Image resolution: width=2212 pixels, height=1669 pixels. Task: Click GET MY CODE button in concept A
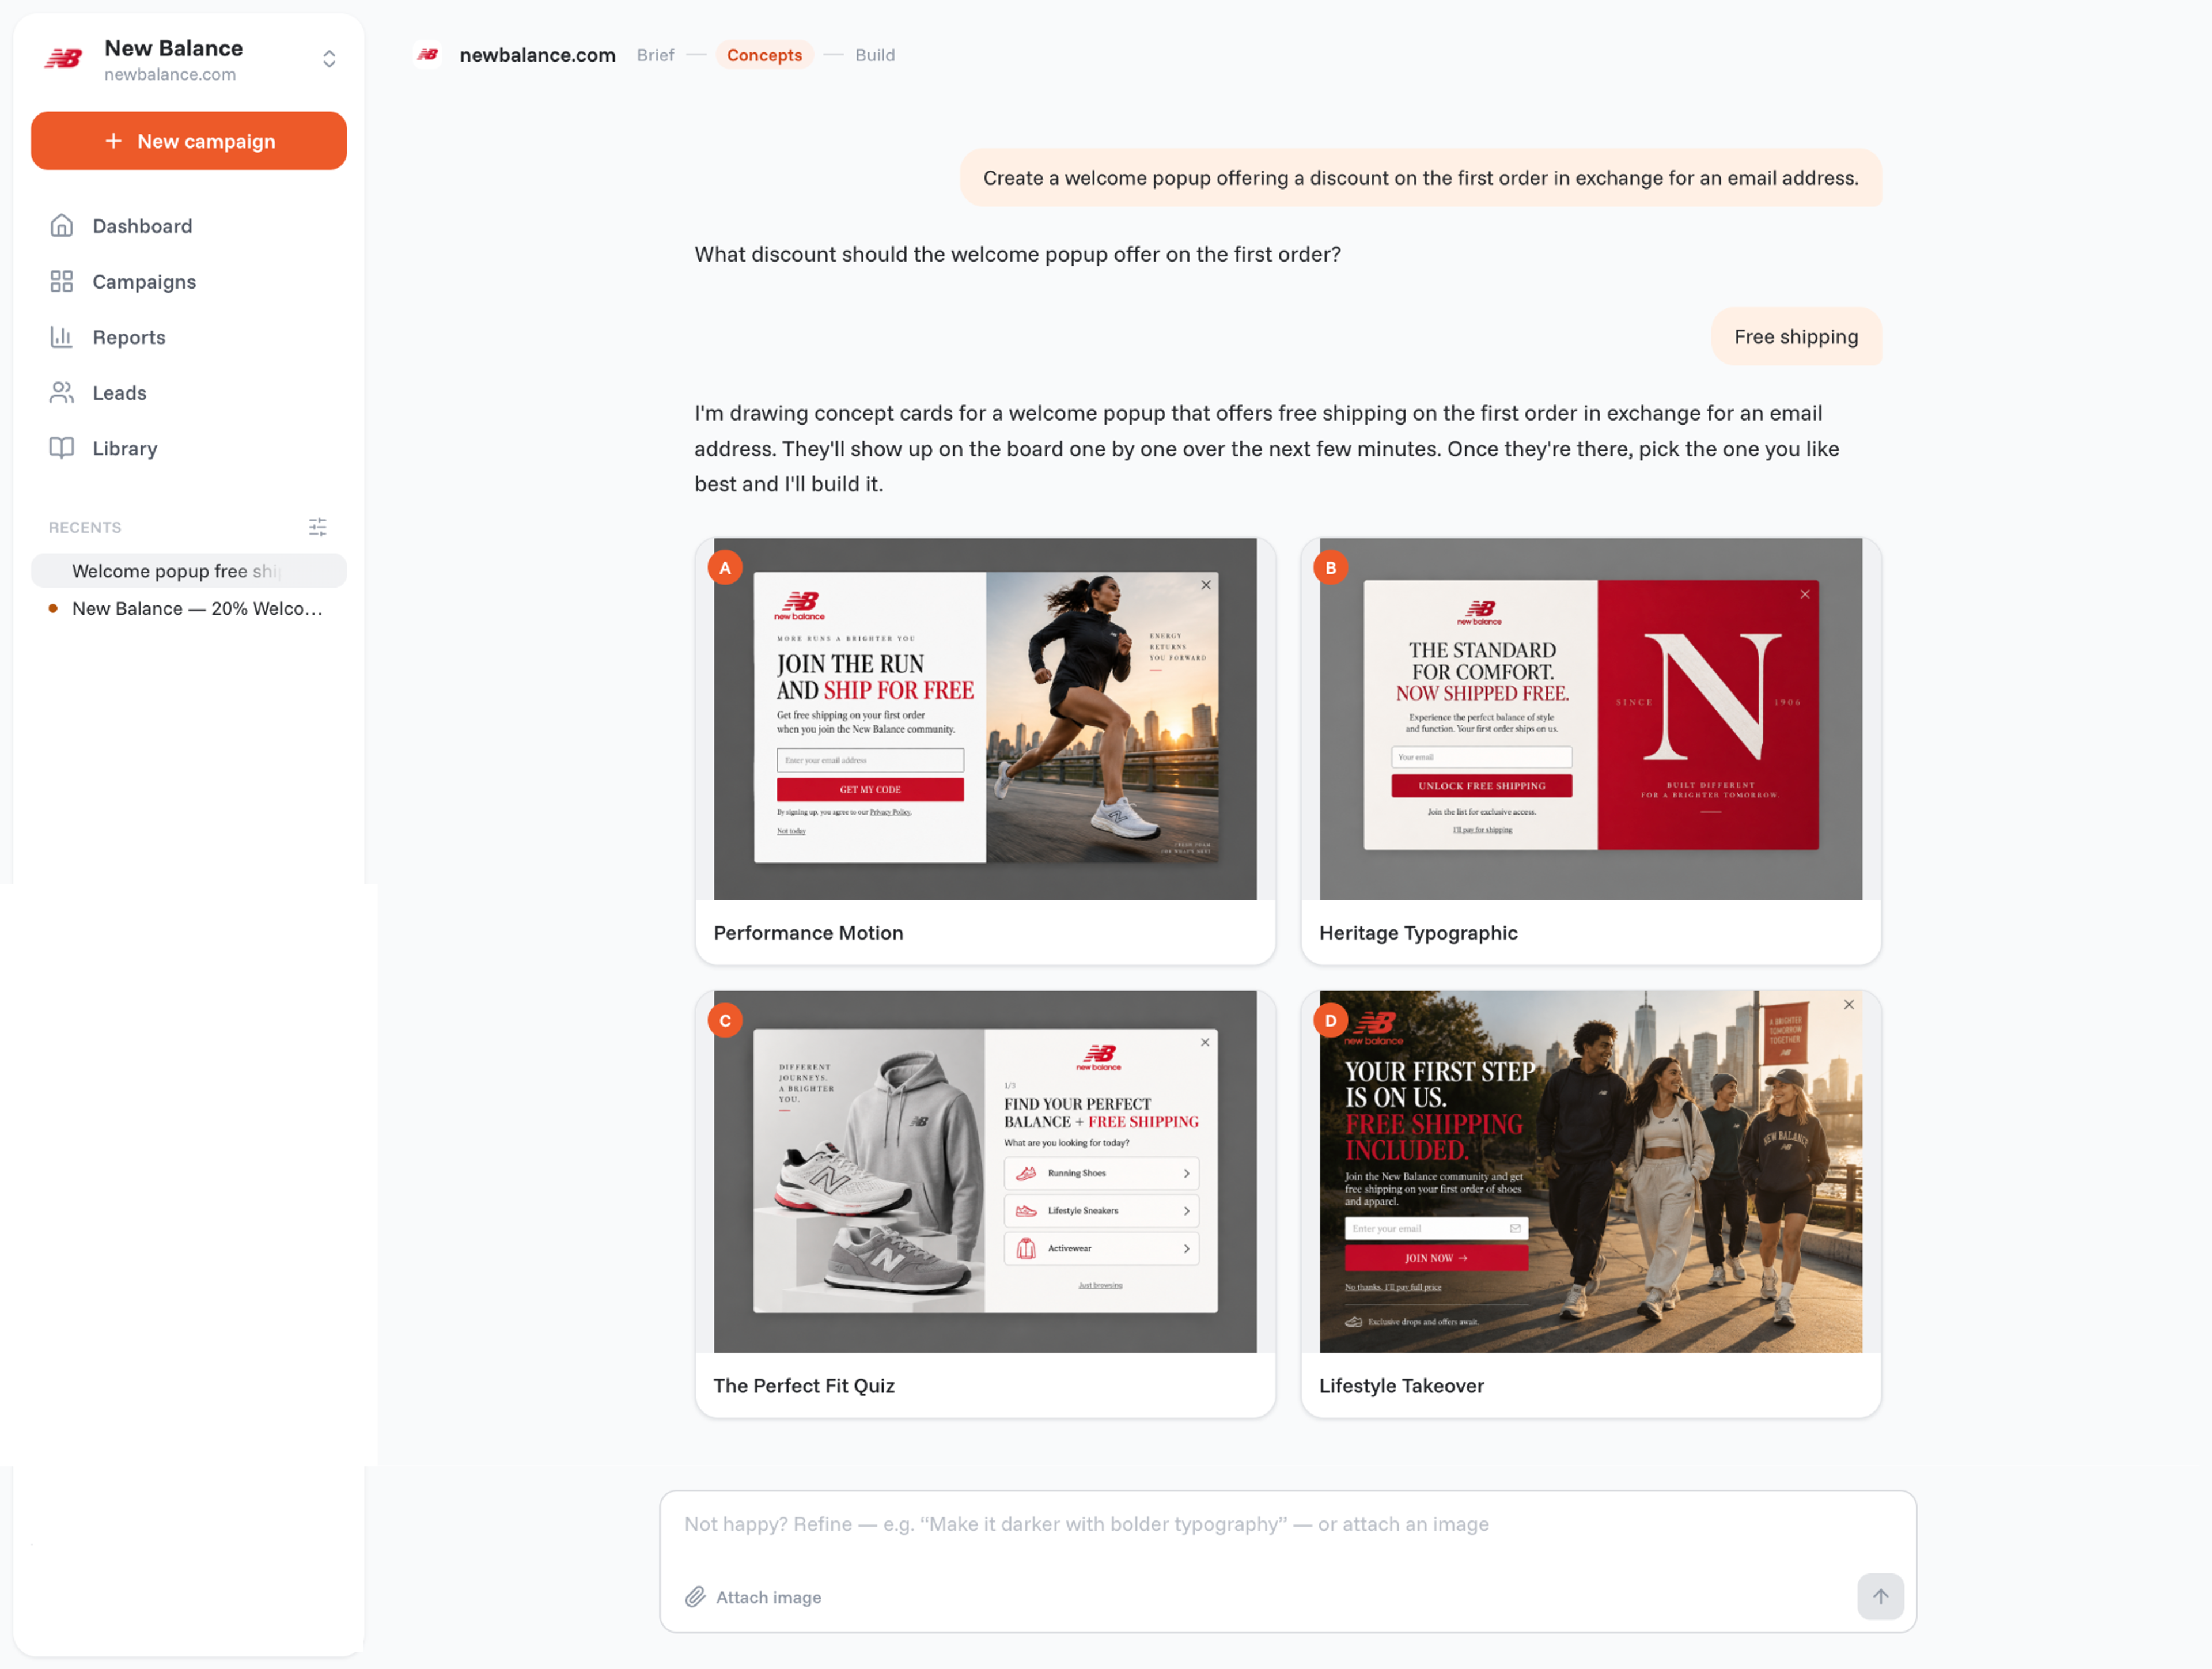point(870,790)
